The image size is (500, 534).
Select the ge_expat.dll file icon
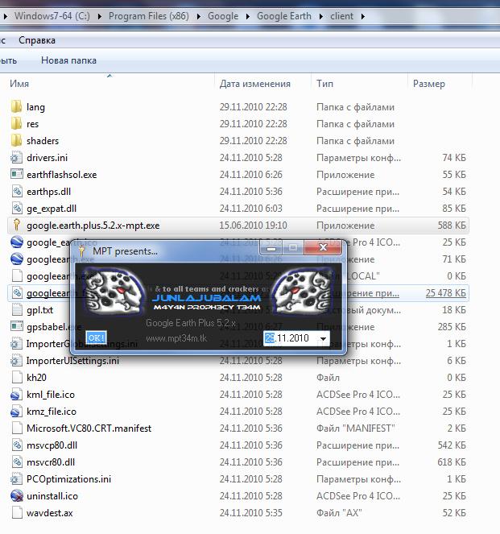pyautogui.click(x=17, y=208)
